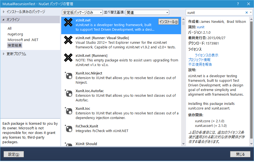
Task: Open the 並べ替え基準 関連 dropdown
Action: [147, 12]
